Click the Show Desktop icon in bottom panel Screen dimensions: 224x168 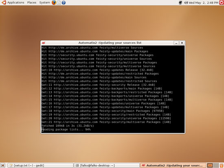(x=3, y=166)
